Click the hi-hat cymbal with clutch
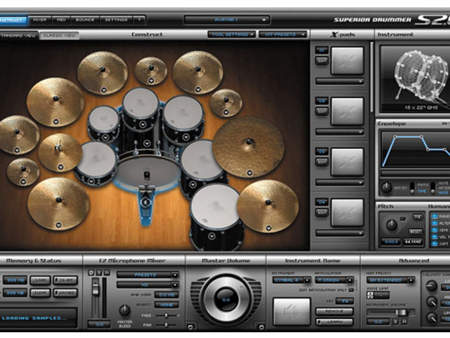This screenshot has height=338, width=450. click(x=60, y=152)
